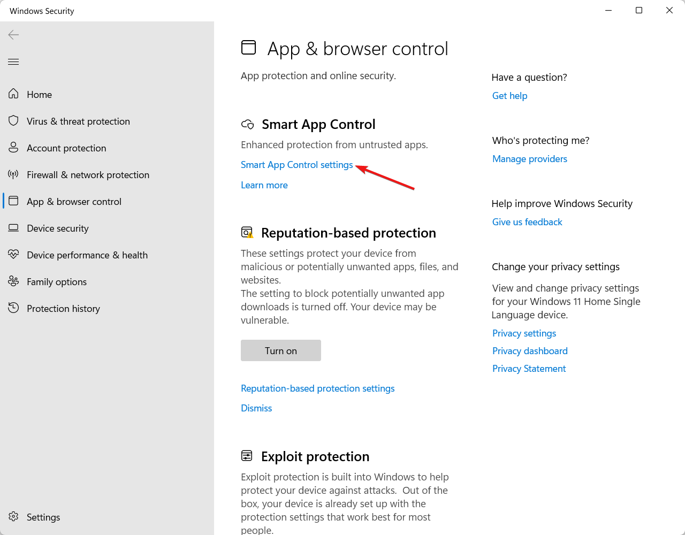Click the App & browser control sidebar icon
The width and height of the screenshot is (685, 535).
(x=13, y=201)
